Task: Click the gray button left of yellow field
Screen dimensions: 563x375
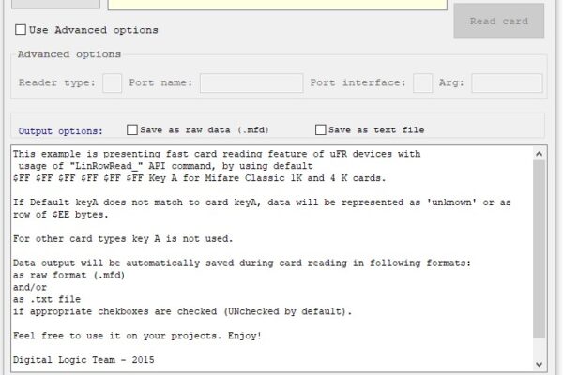Action: [55, 4]
